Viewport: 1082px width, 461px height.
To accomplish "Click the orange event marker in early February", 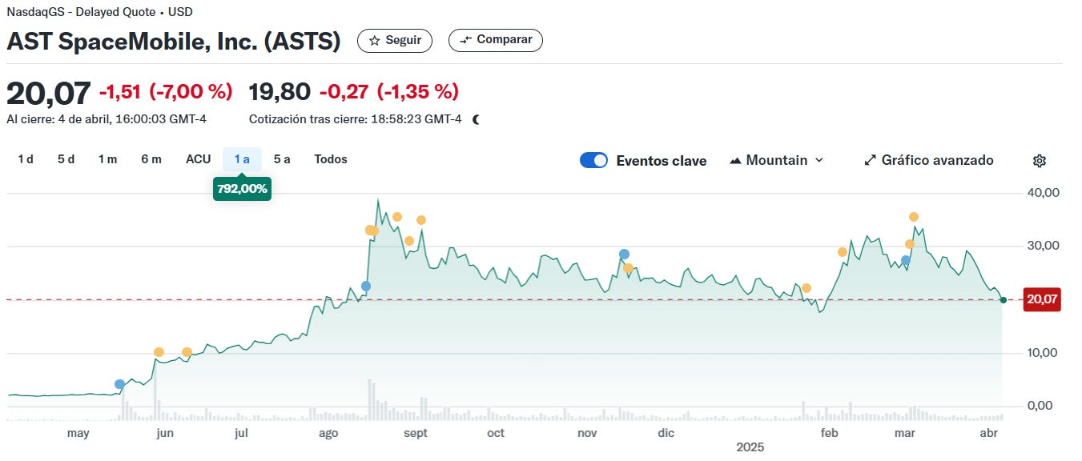I will tap(843, 252).
